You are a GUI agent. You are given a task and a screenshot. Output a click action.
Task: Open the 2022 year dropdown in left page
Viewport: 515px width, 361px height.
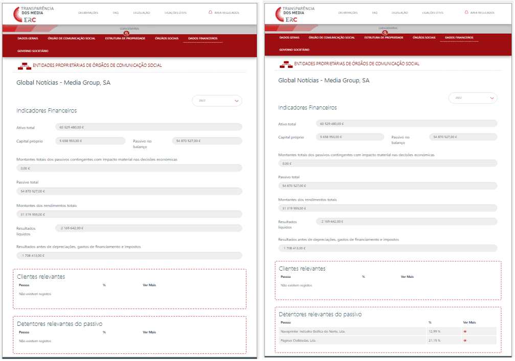(217, 101)
